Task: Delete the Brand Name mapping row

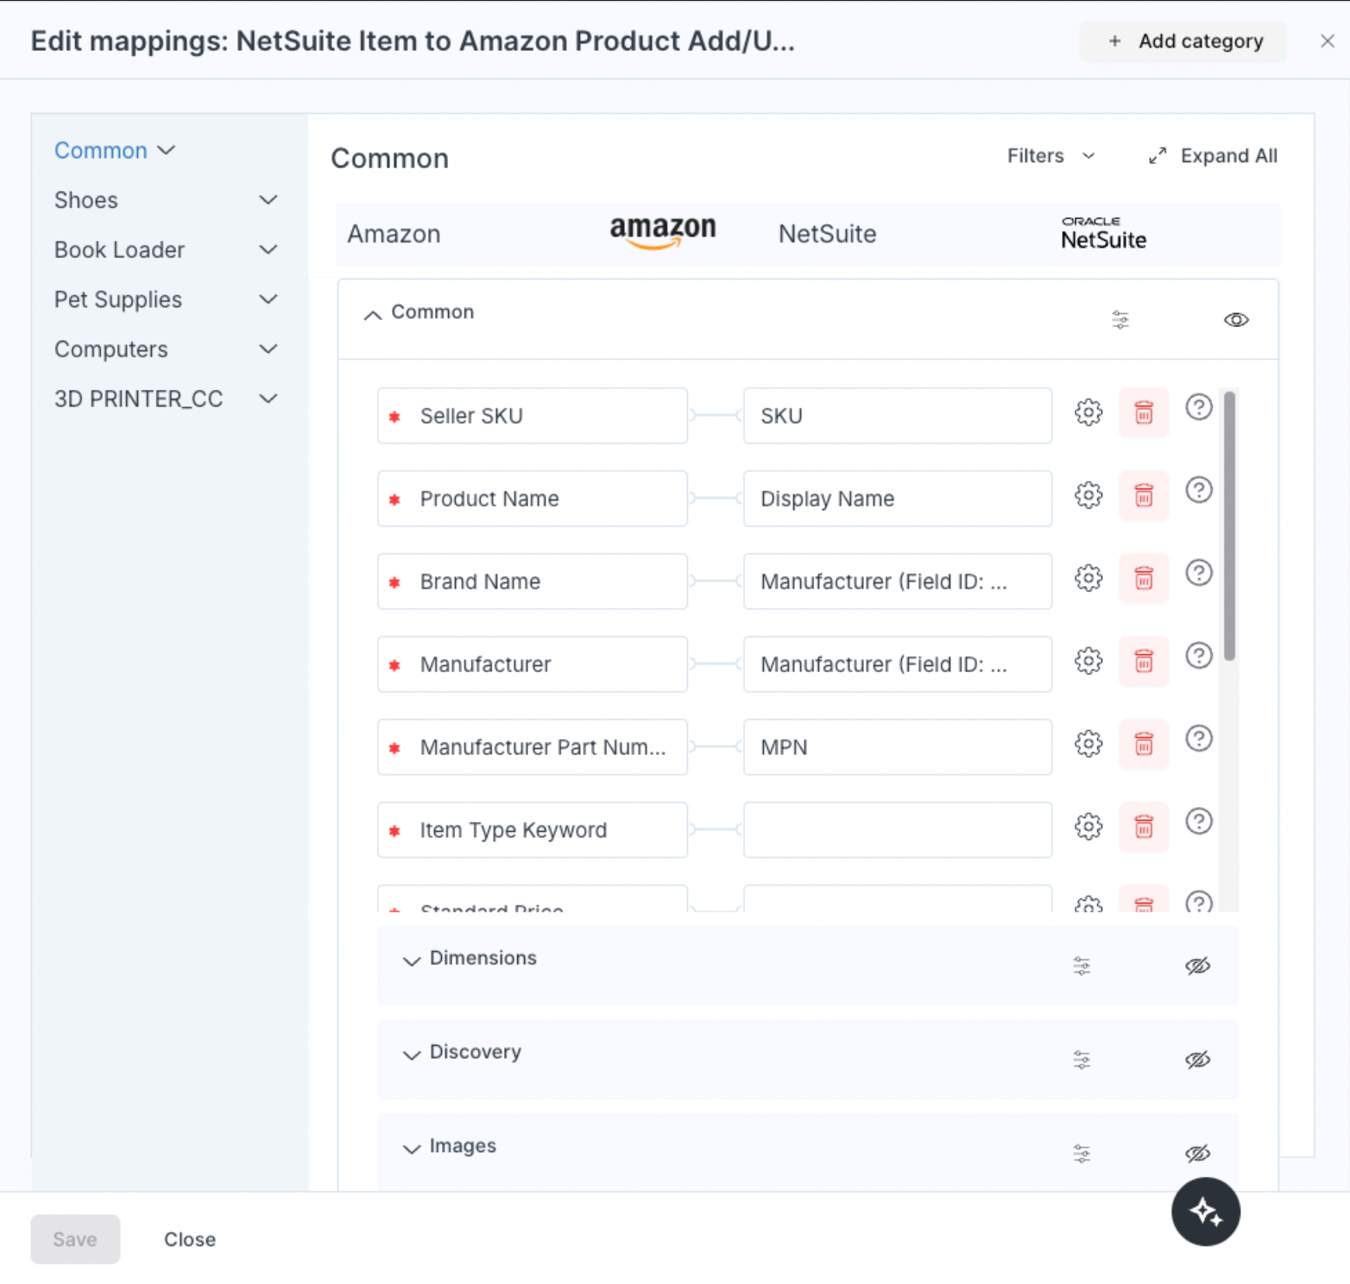Action: pos(1144,578)
